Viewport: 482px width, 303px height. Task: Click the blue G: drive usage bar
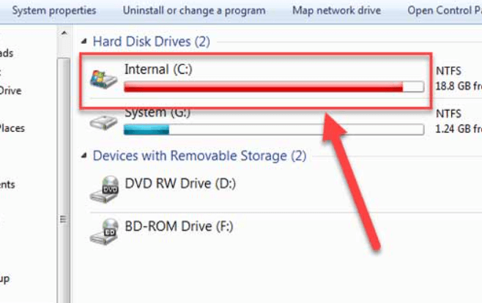tap(274, 130)
